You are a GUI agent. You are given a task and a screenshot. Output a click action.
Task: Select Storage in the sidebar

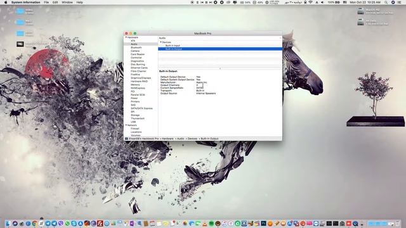(x=135, y=115)
